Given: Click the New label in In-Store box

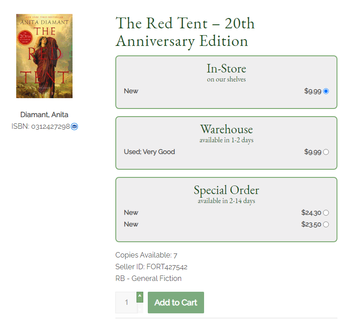Looking at the screenshot, I should point(131,91).
